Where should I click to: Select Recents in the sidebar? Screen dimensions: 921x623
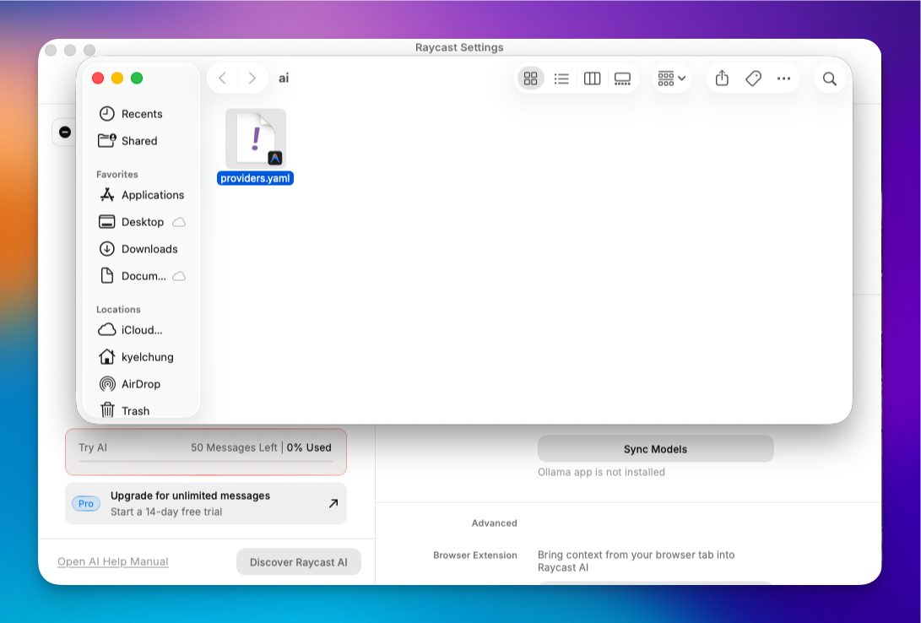coord(140,113)
